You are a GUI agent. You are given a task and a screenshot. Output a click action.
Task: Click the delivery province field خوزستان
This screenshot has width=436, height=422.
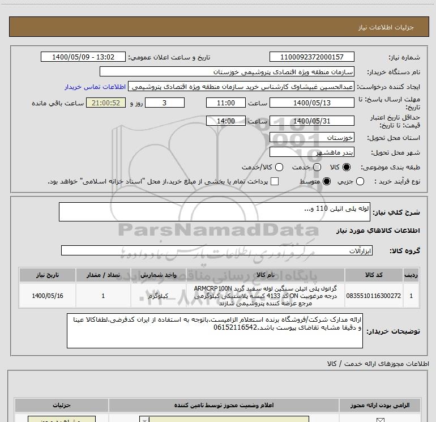click(x=311, y=138)
